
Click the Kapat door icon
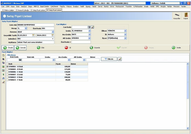(186, 16)
